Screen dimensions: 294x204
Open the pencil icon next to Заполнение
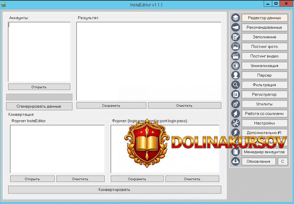[236, 37]
